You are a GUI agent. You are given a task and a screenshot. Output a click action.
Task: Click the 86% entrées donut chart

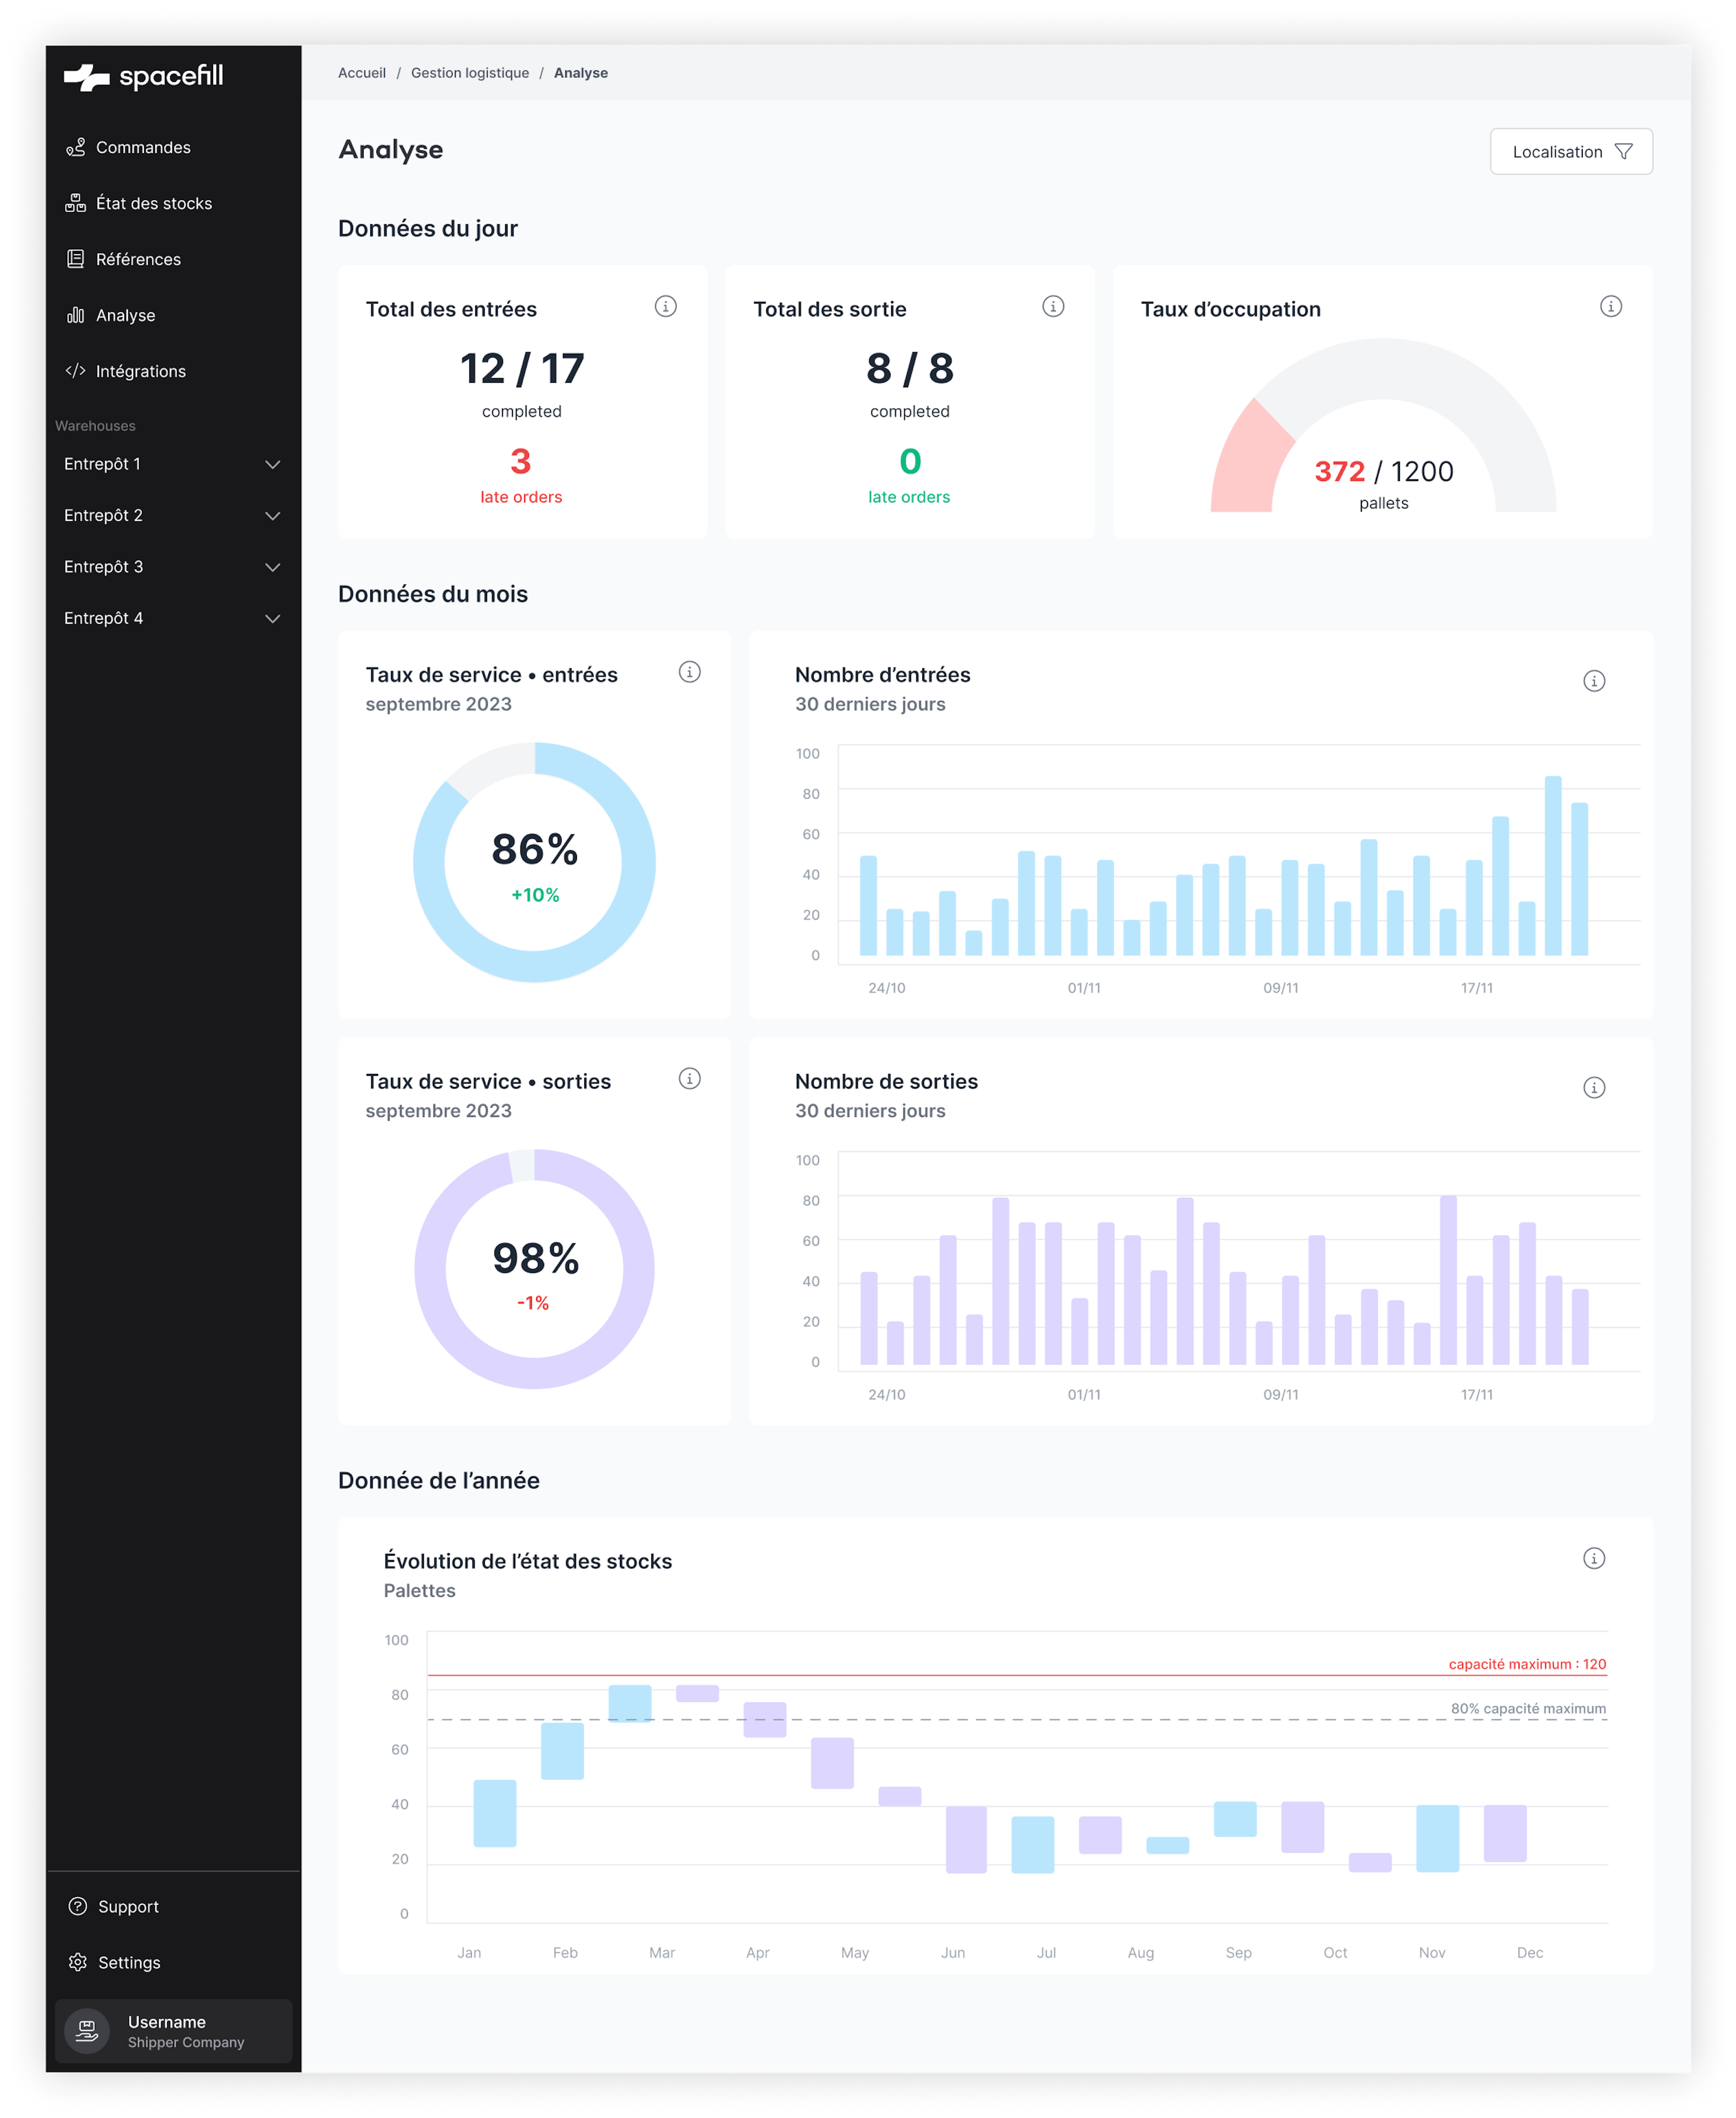pyautogui.click(x=534, y=862)
